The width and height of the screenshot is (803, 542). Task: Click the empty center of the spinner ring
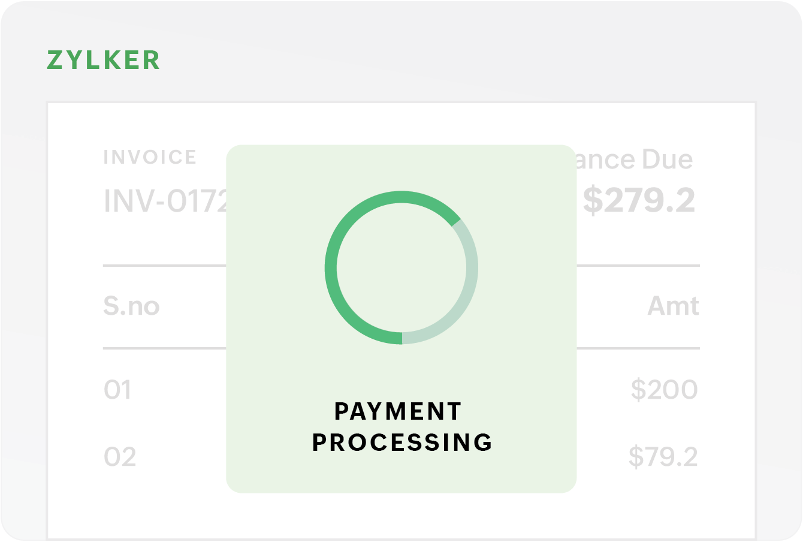click(x=402, y=267)
